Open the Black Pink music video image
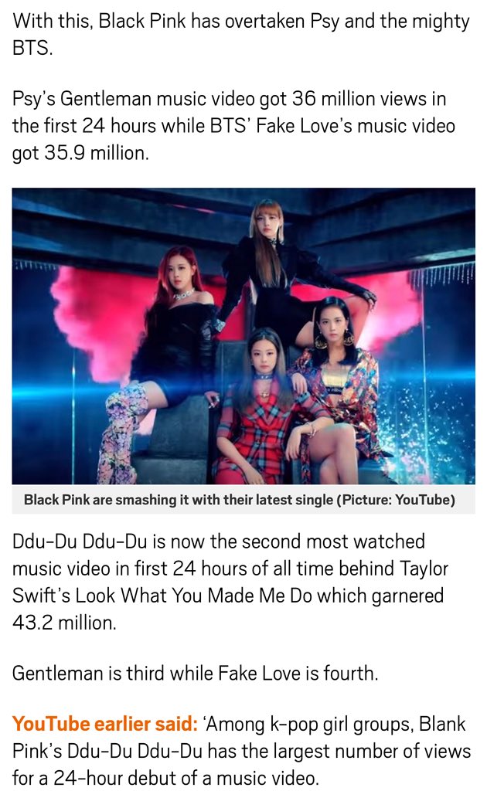Screen dimensions: 487x791 point(243,336)
